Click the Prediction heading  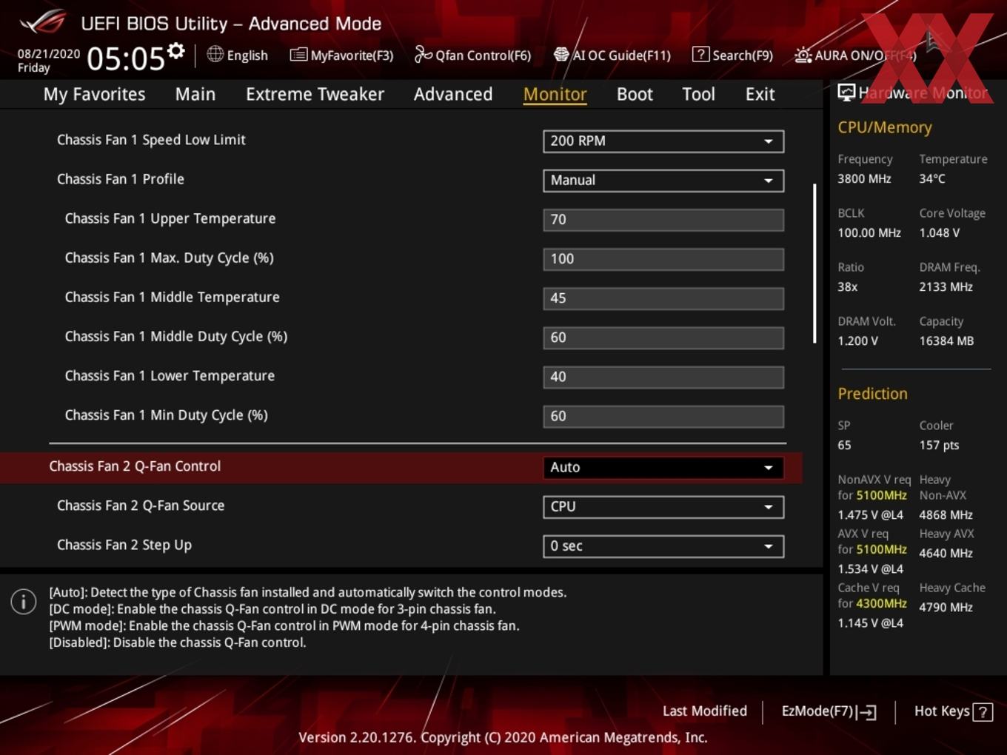click(x=872, y=394)
